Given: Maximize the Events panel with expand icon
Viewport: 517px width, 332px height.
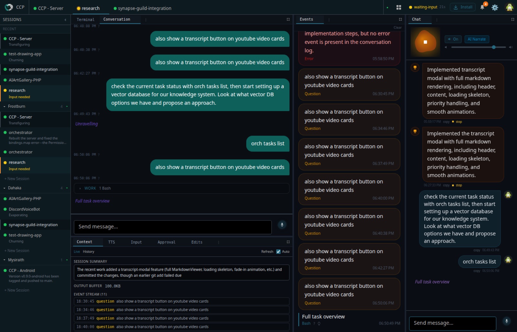Looking at the screenshot, I should pyautogui.click(x=400, y=19).
